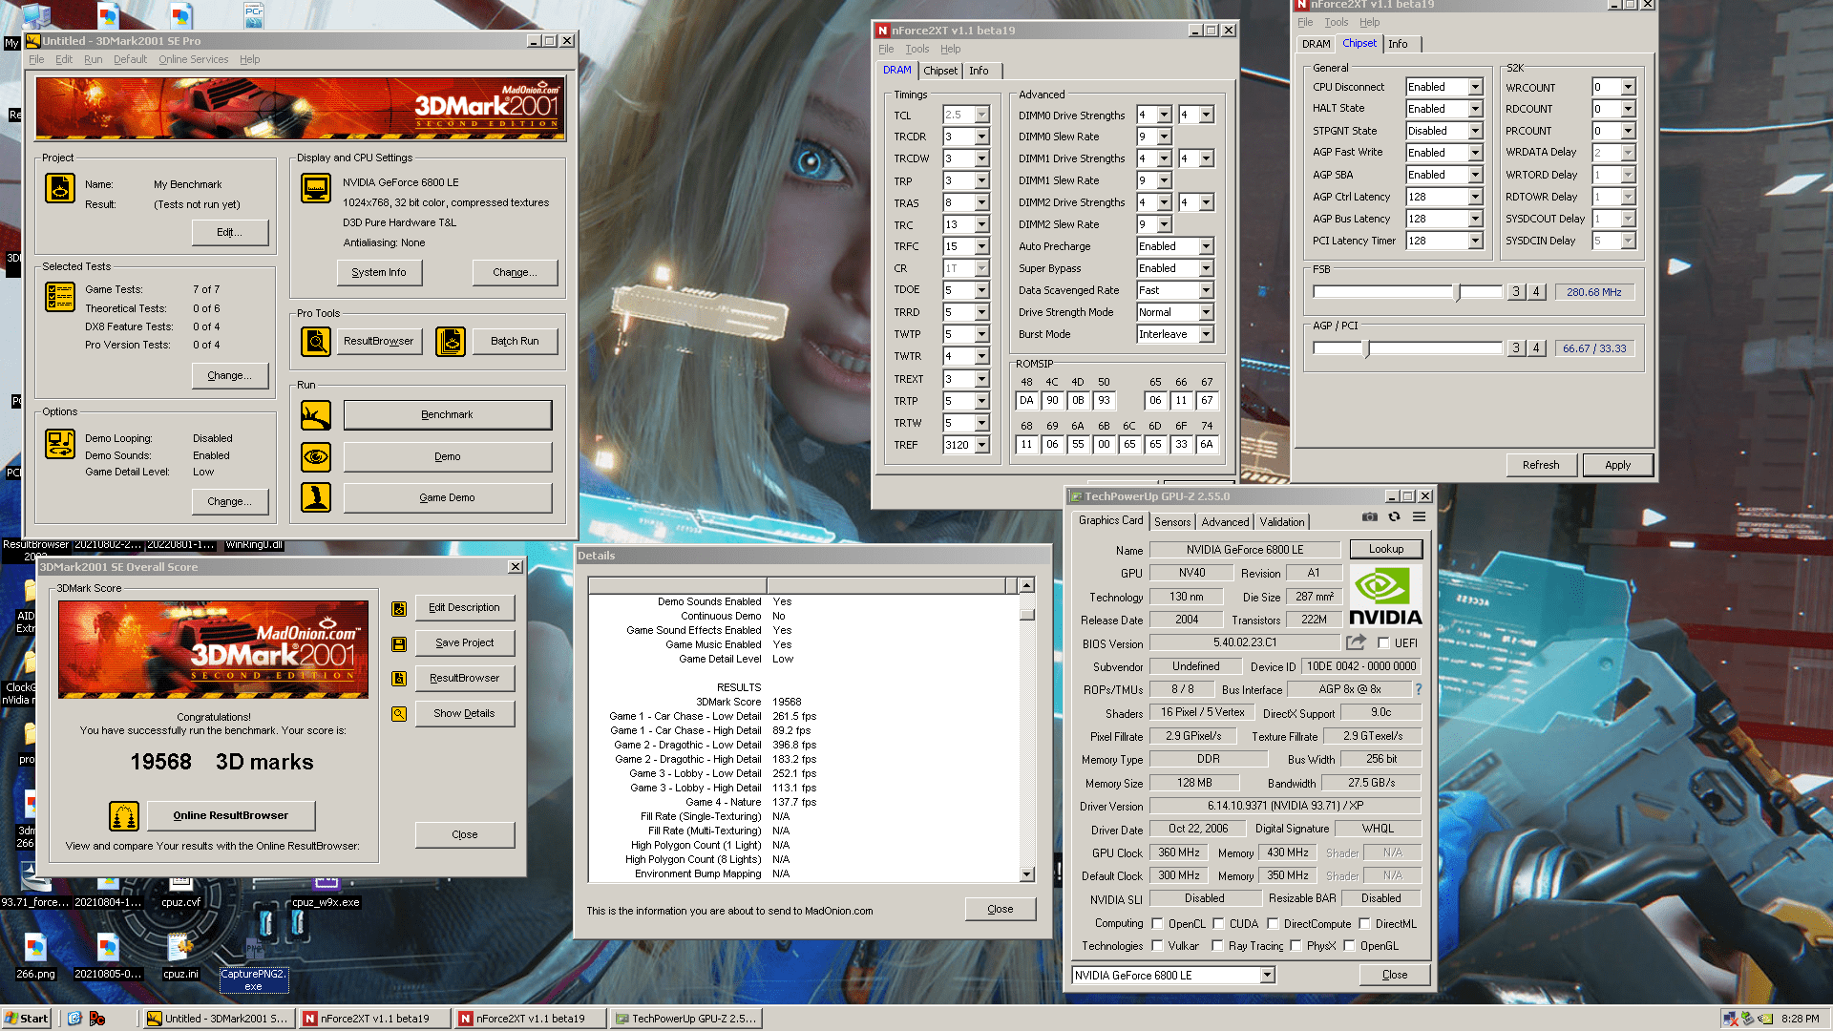Open the AGP Fast Write dropdown

1475,153
